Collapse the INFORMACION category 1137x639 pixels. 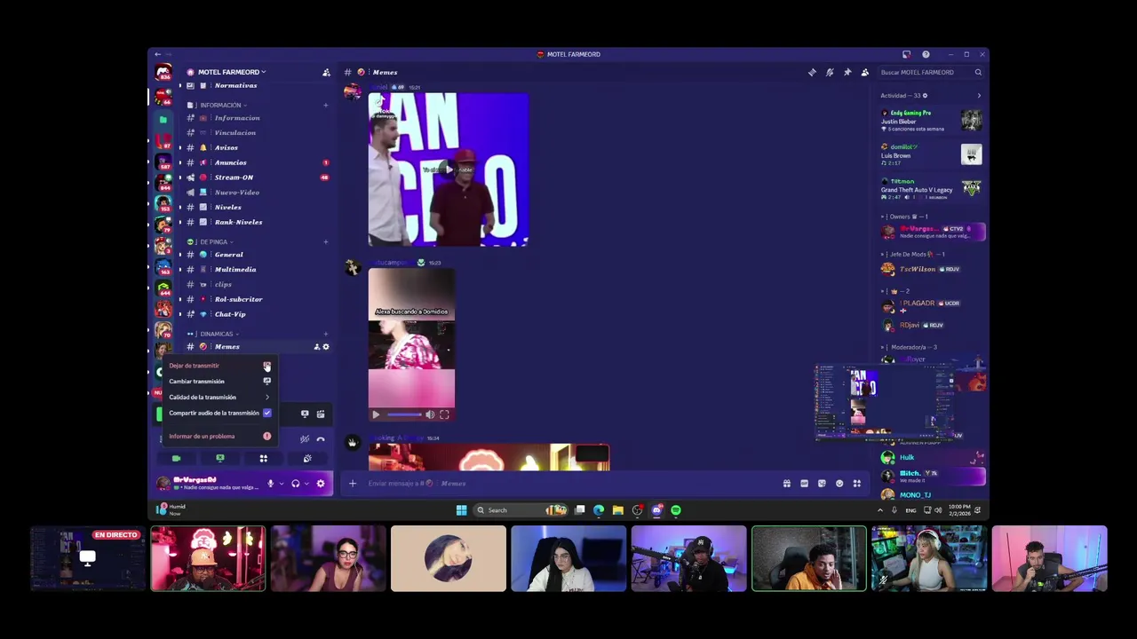click(x=220, y=105)
